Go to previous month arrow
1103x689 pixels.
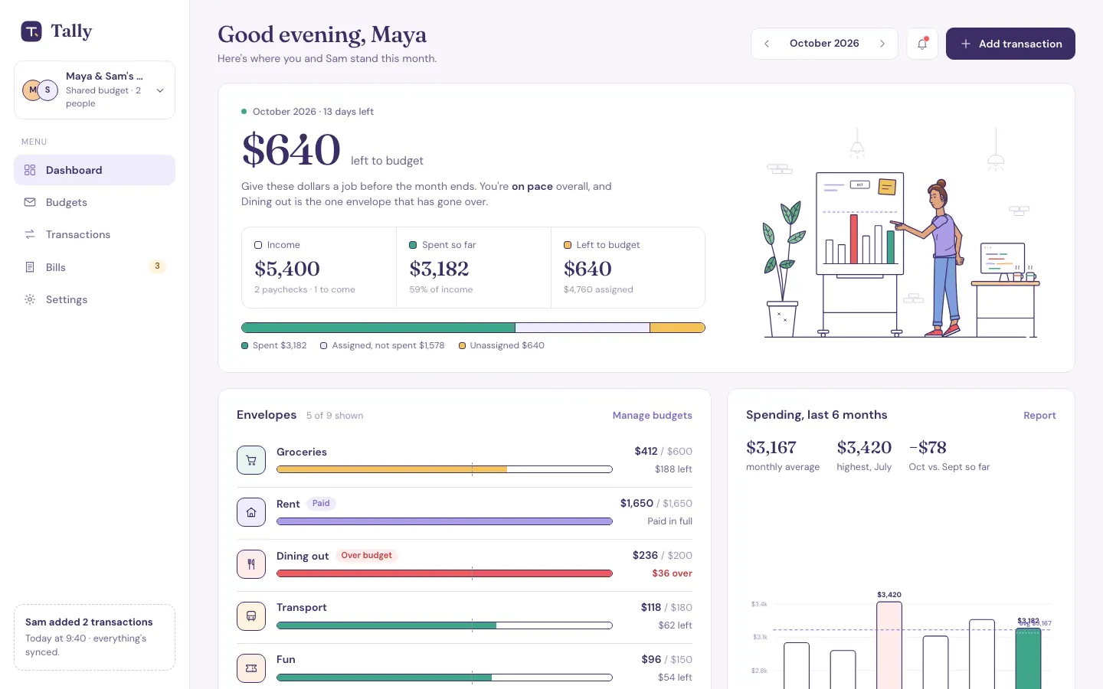767,44
